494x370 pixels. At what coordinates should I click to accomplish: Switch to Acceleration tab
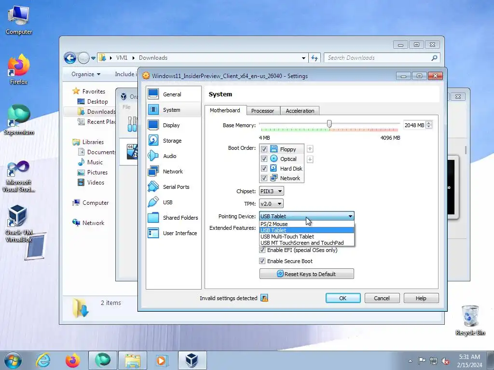300,111
